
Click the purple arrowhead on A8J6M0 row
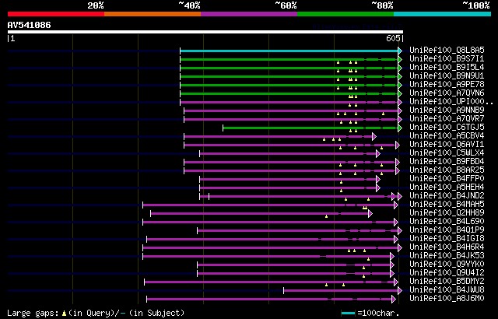coord(394,300)
